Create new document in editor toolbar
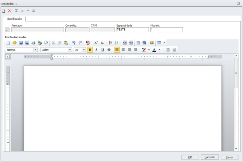This screenshot has width=243, height=162. (x=8, y=43)
